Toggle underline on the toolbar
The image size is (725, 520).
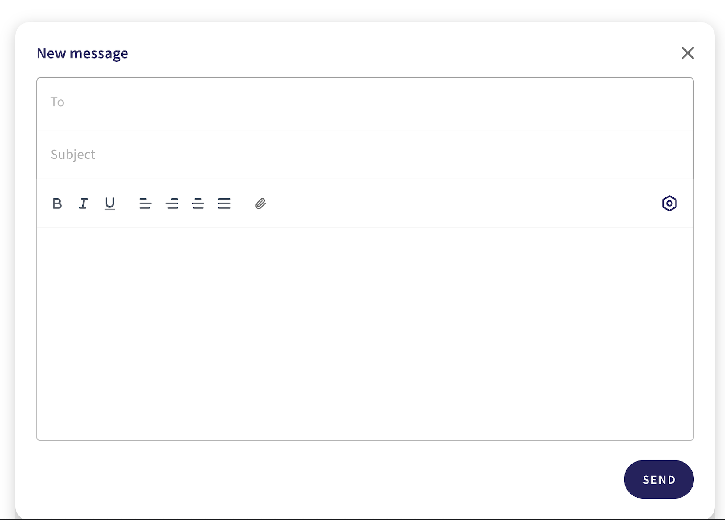pos(109,204)
